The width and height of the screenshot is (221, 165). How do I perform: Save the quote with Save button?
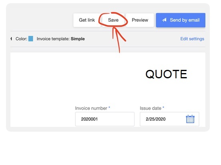pos(113,20)
